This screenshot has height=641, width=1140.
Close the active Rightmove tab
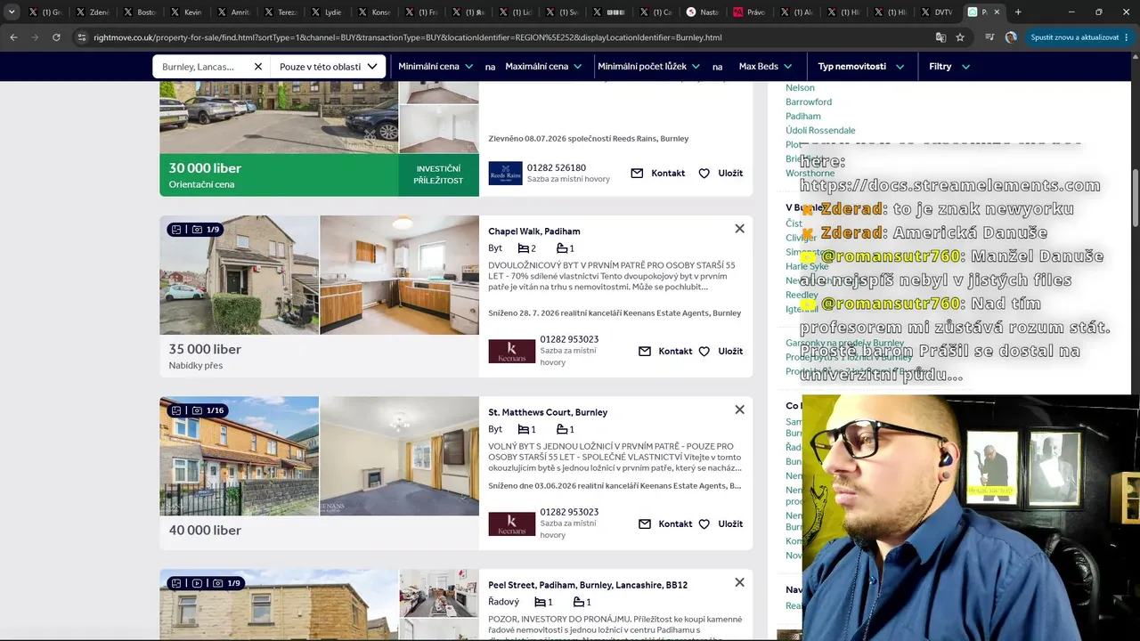point(997,12)
